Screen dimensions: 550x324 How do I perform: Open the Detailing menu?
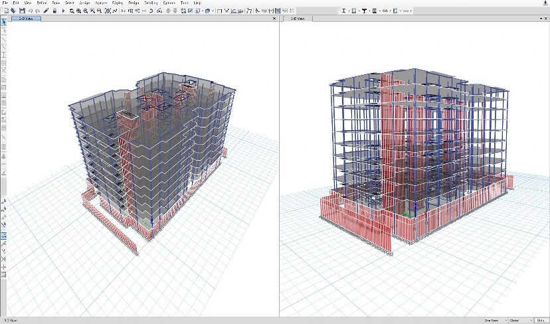point(151,3)
